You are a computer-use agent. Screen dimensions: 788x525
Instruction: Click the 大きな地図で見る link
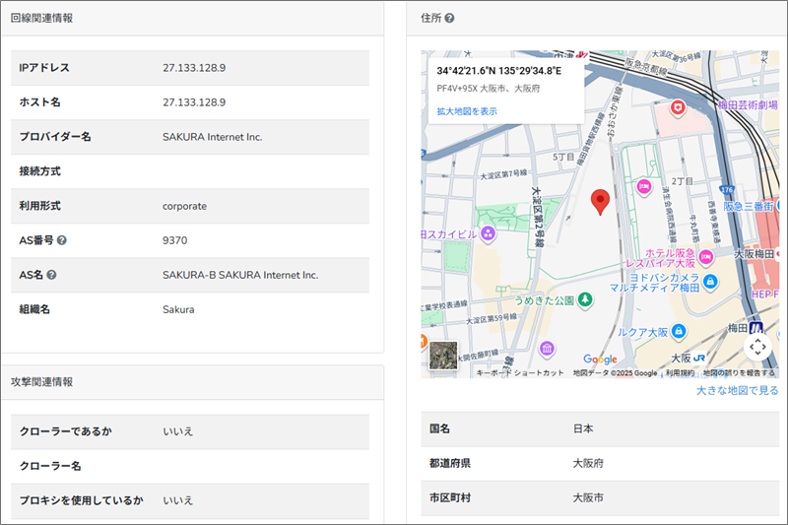737,391
